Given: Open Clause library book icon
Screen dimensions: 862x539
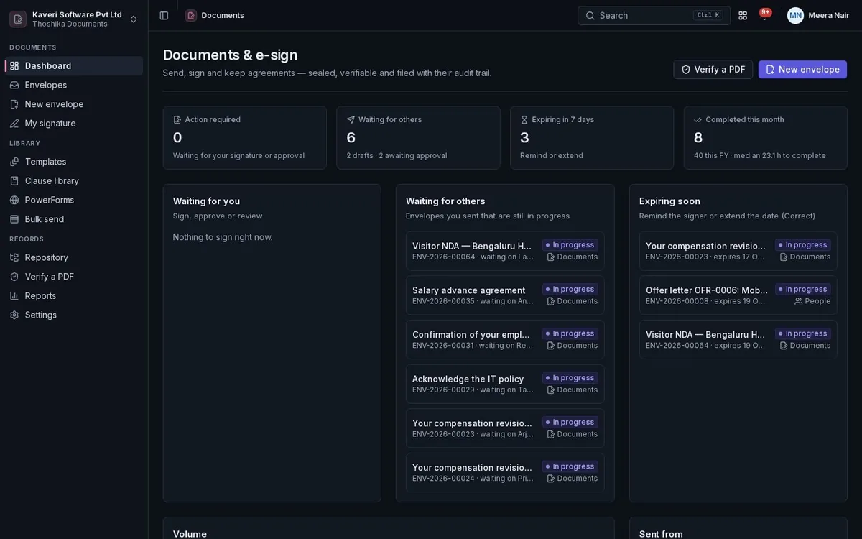Looking at the screenshot, I should tap(14, 180).
